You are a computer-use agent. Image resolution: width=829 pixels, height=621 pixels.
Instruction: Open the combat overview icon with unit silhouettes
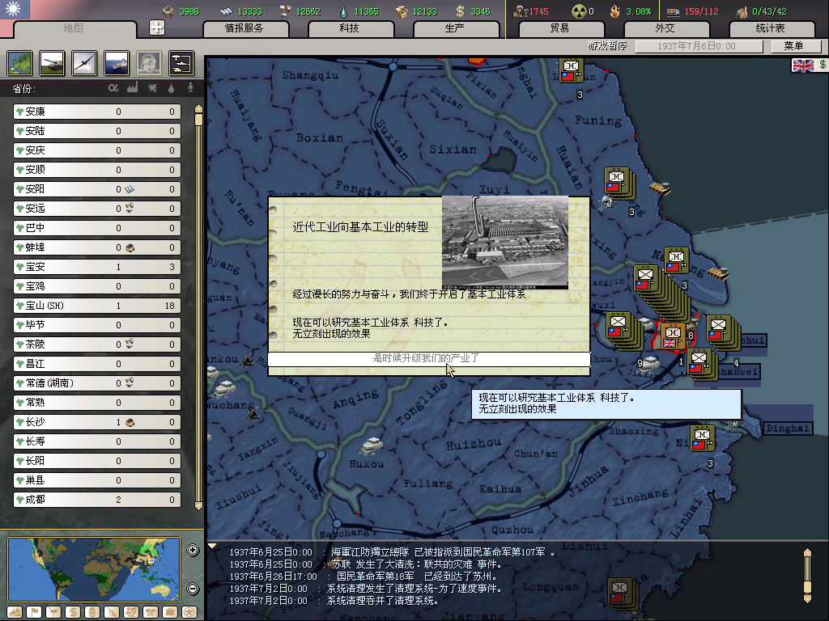(181, 63)
